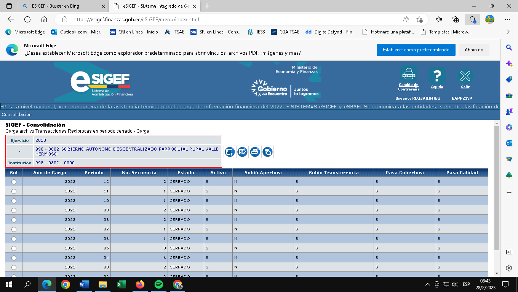
Task: Click the Salir exit icon
Action: (465, 76)
